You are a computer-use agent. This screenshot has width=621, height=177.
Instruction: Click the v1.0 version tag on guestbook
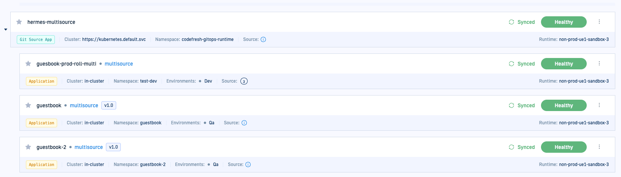pos(109,105)
